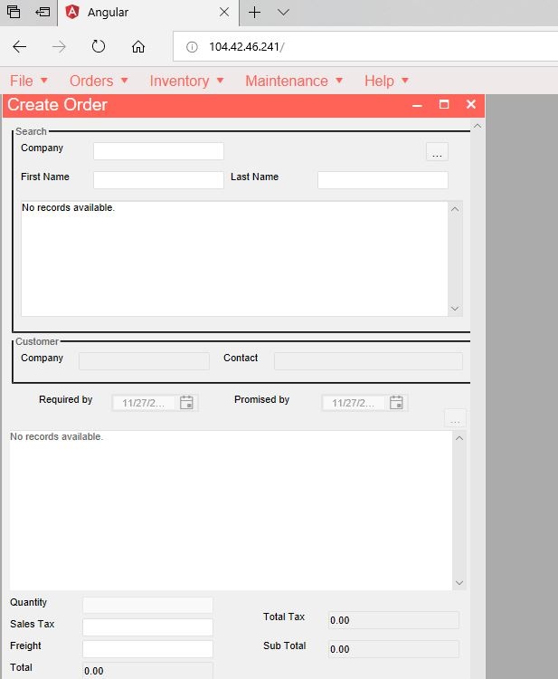Reload the page with refresh icon
Image resolution: width=558 pixels, height=679 pixels.
point(99,46)
